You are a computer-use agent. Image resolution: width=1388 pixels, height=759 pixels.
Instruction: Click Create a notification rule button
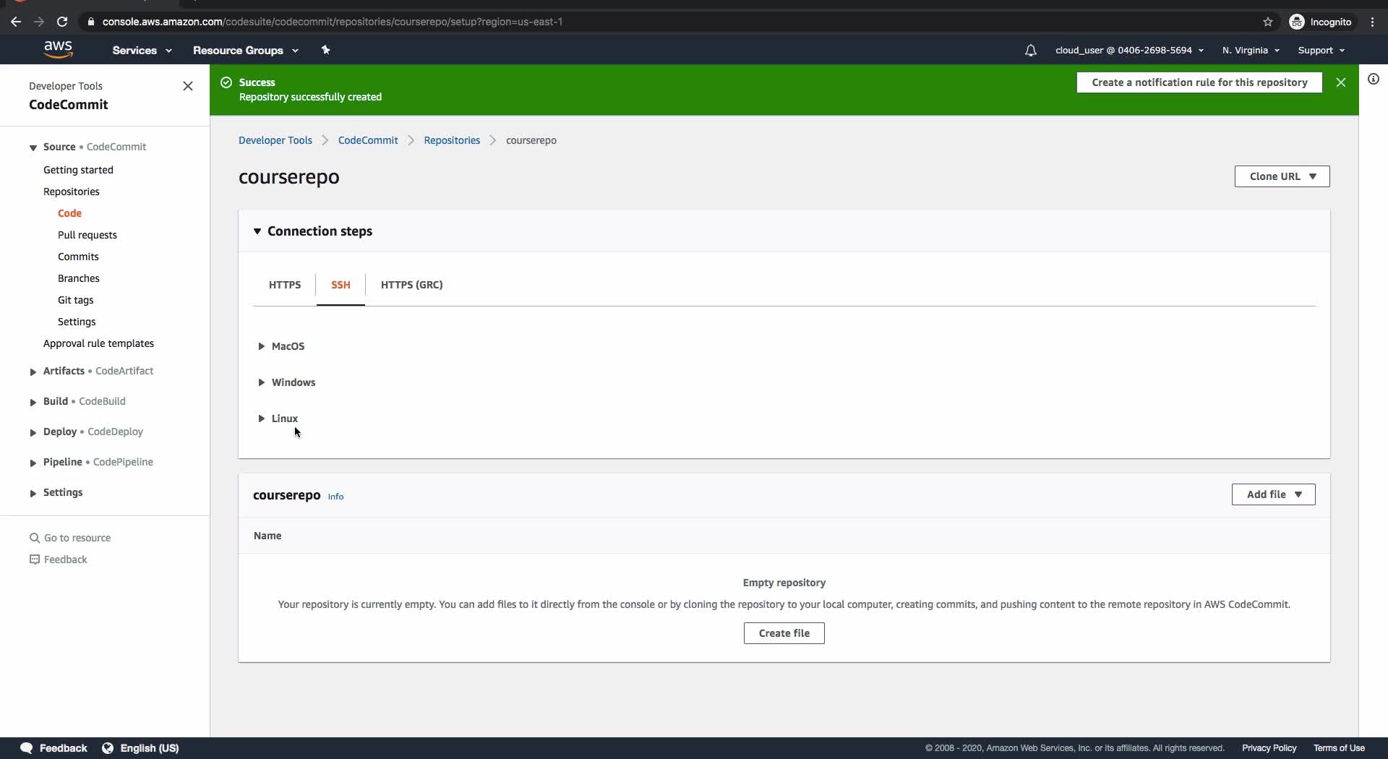click(1199, 82)
